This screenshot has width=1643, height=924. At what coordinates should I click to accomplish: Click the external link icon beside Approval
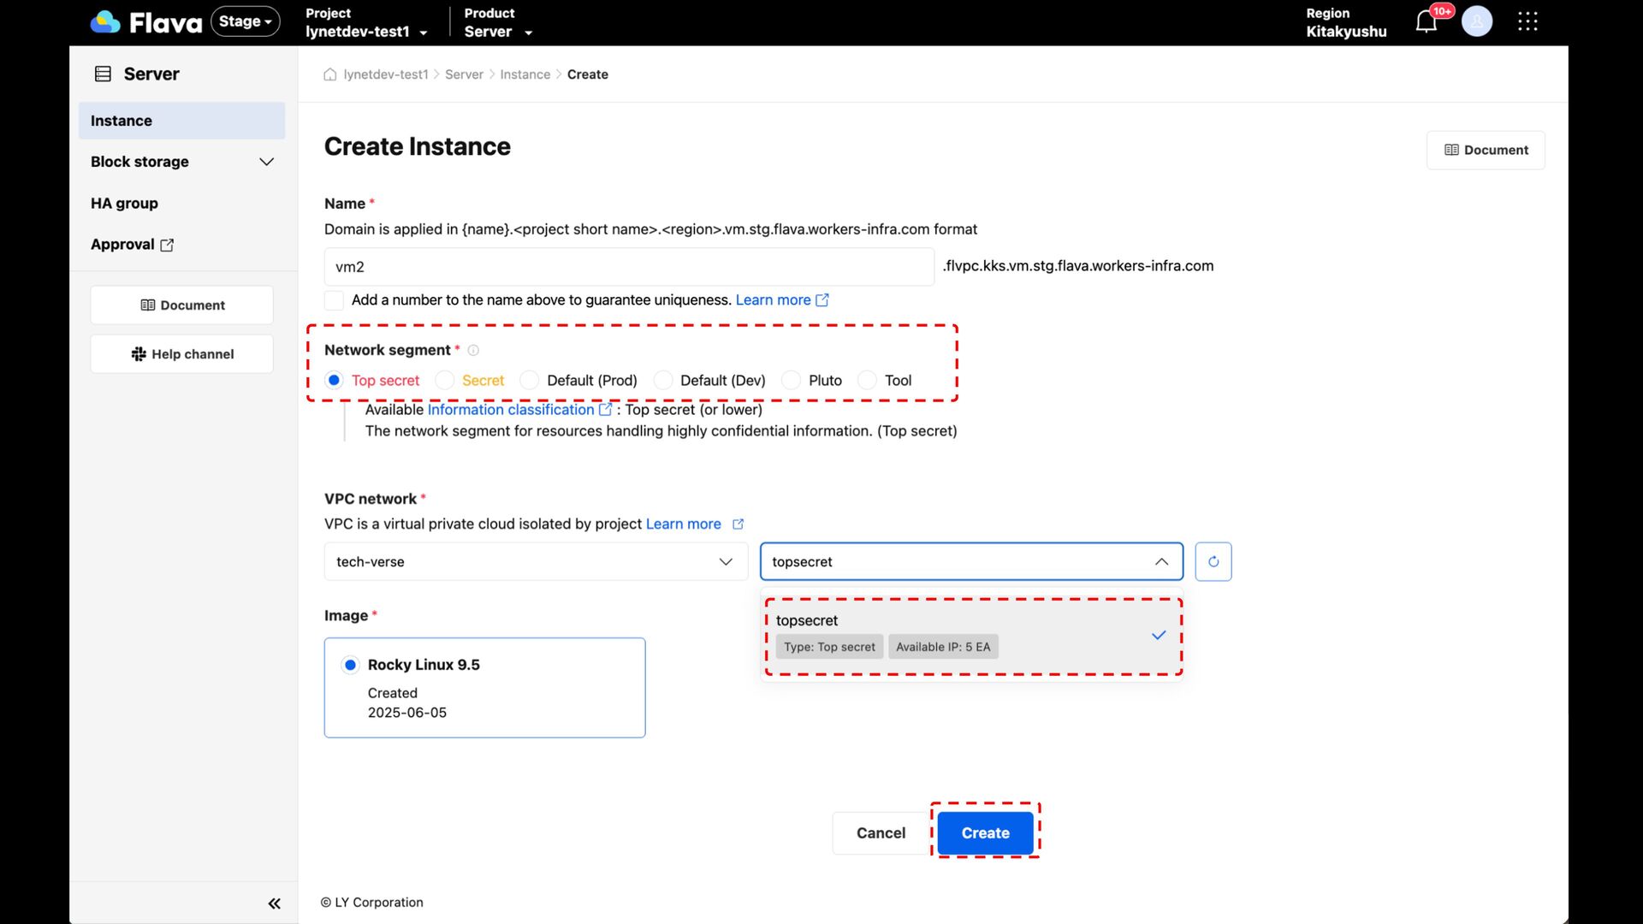[167, 246]
